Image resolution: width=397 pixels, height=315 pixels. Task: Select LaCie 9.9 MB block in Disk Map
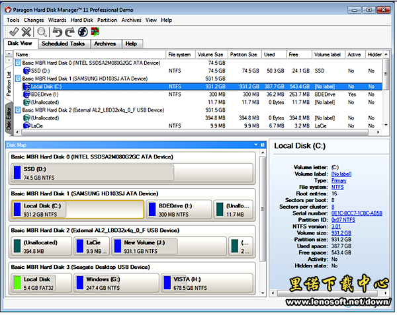tap(92, 246)
